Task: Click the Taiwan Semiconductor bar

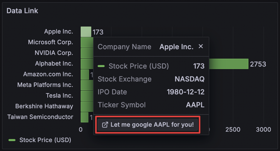Action: point(84,117)
